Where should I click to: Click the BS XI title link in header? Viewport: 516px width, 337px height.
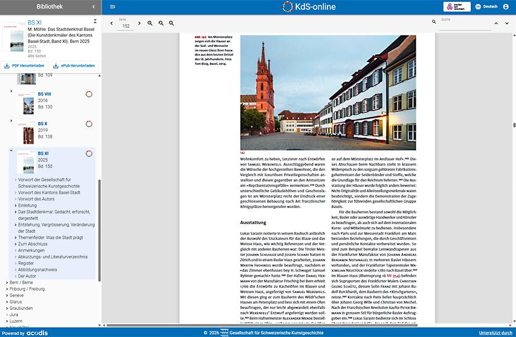tap(35, 23)
